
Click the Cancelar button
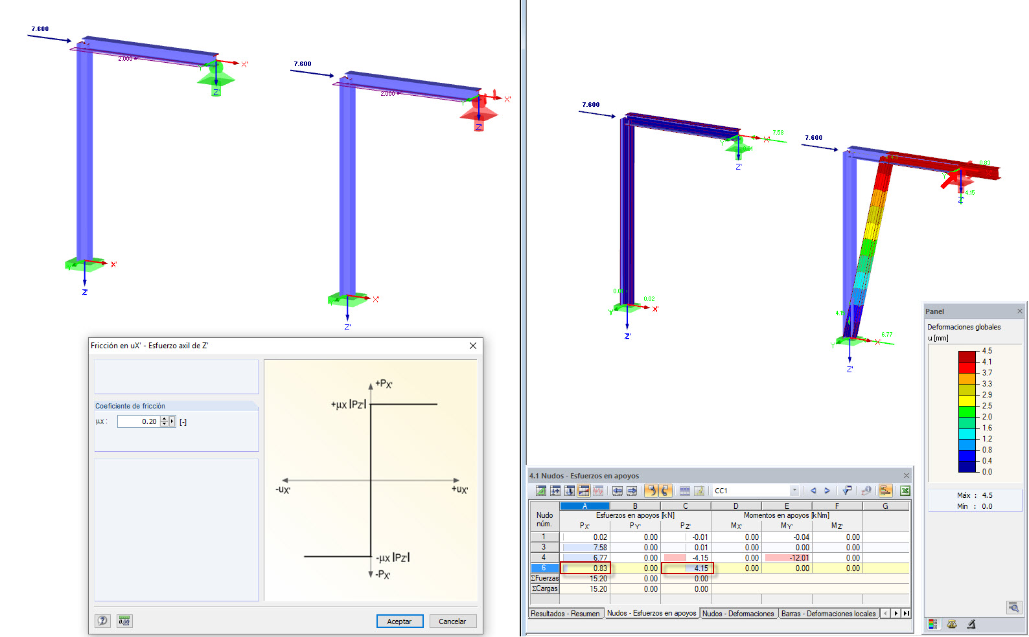452,621
